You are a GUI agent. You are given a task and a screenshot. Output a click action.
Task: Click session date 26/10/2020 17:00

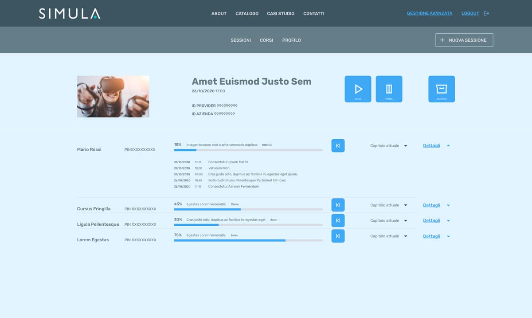point(208,91)
